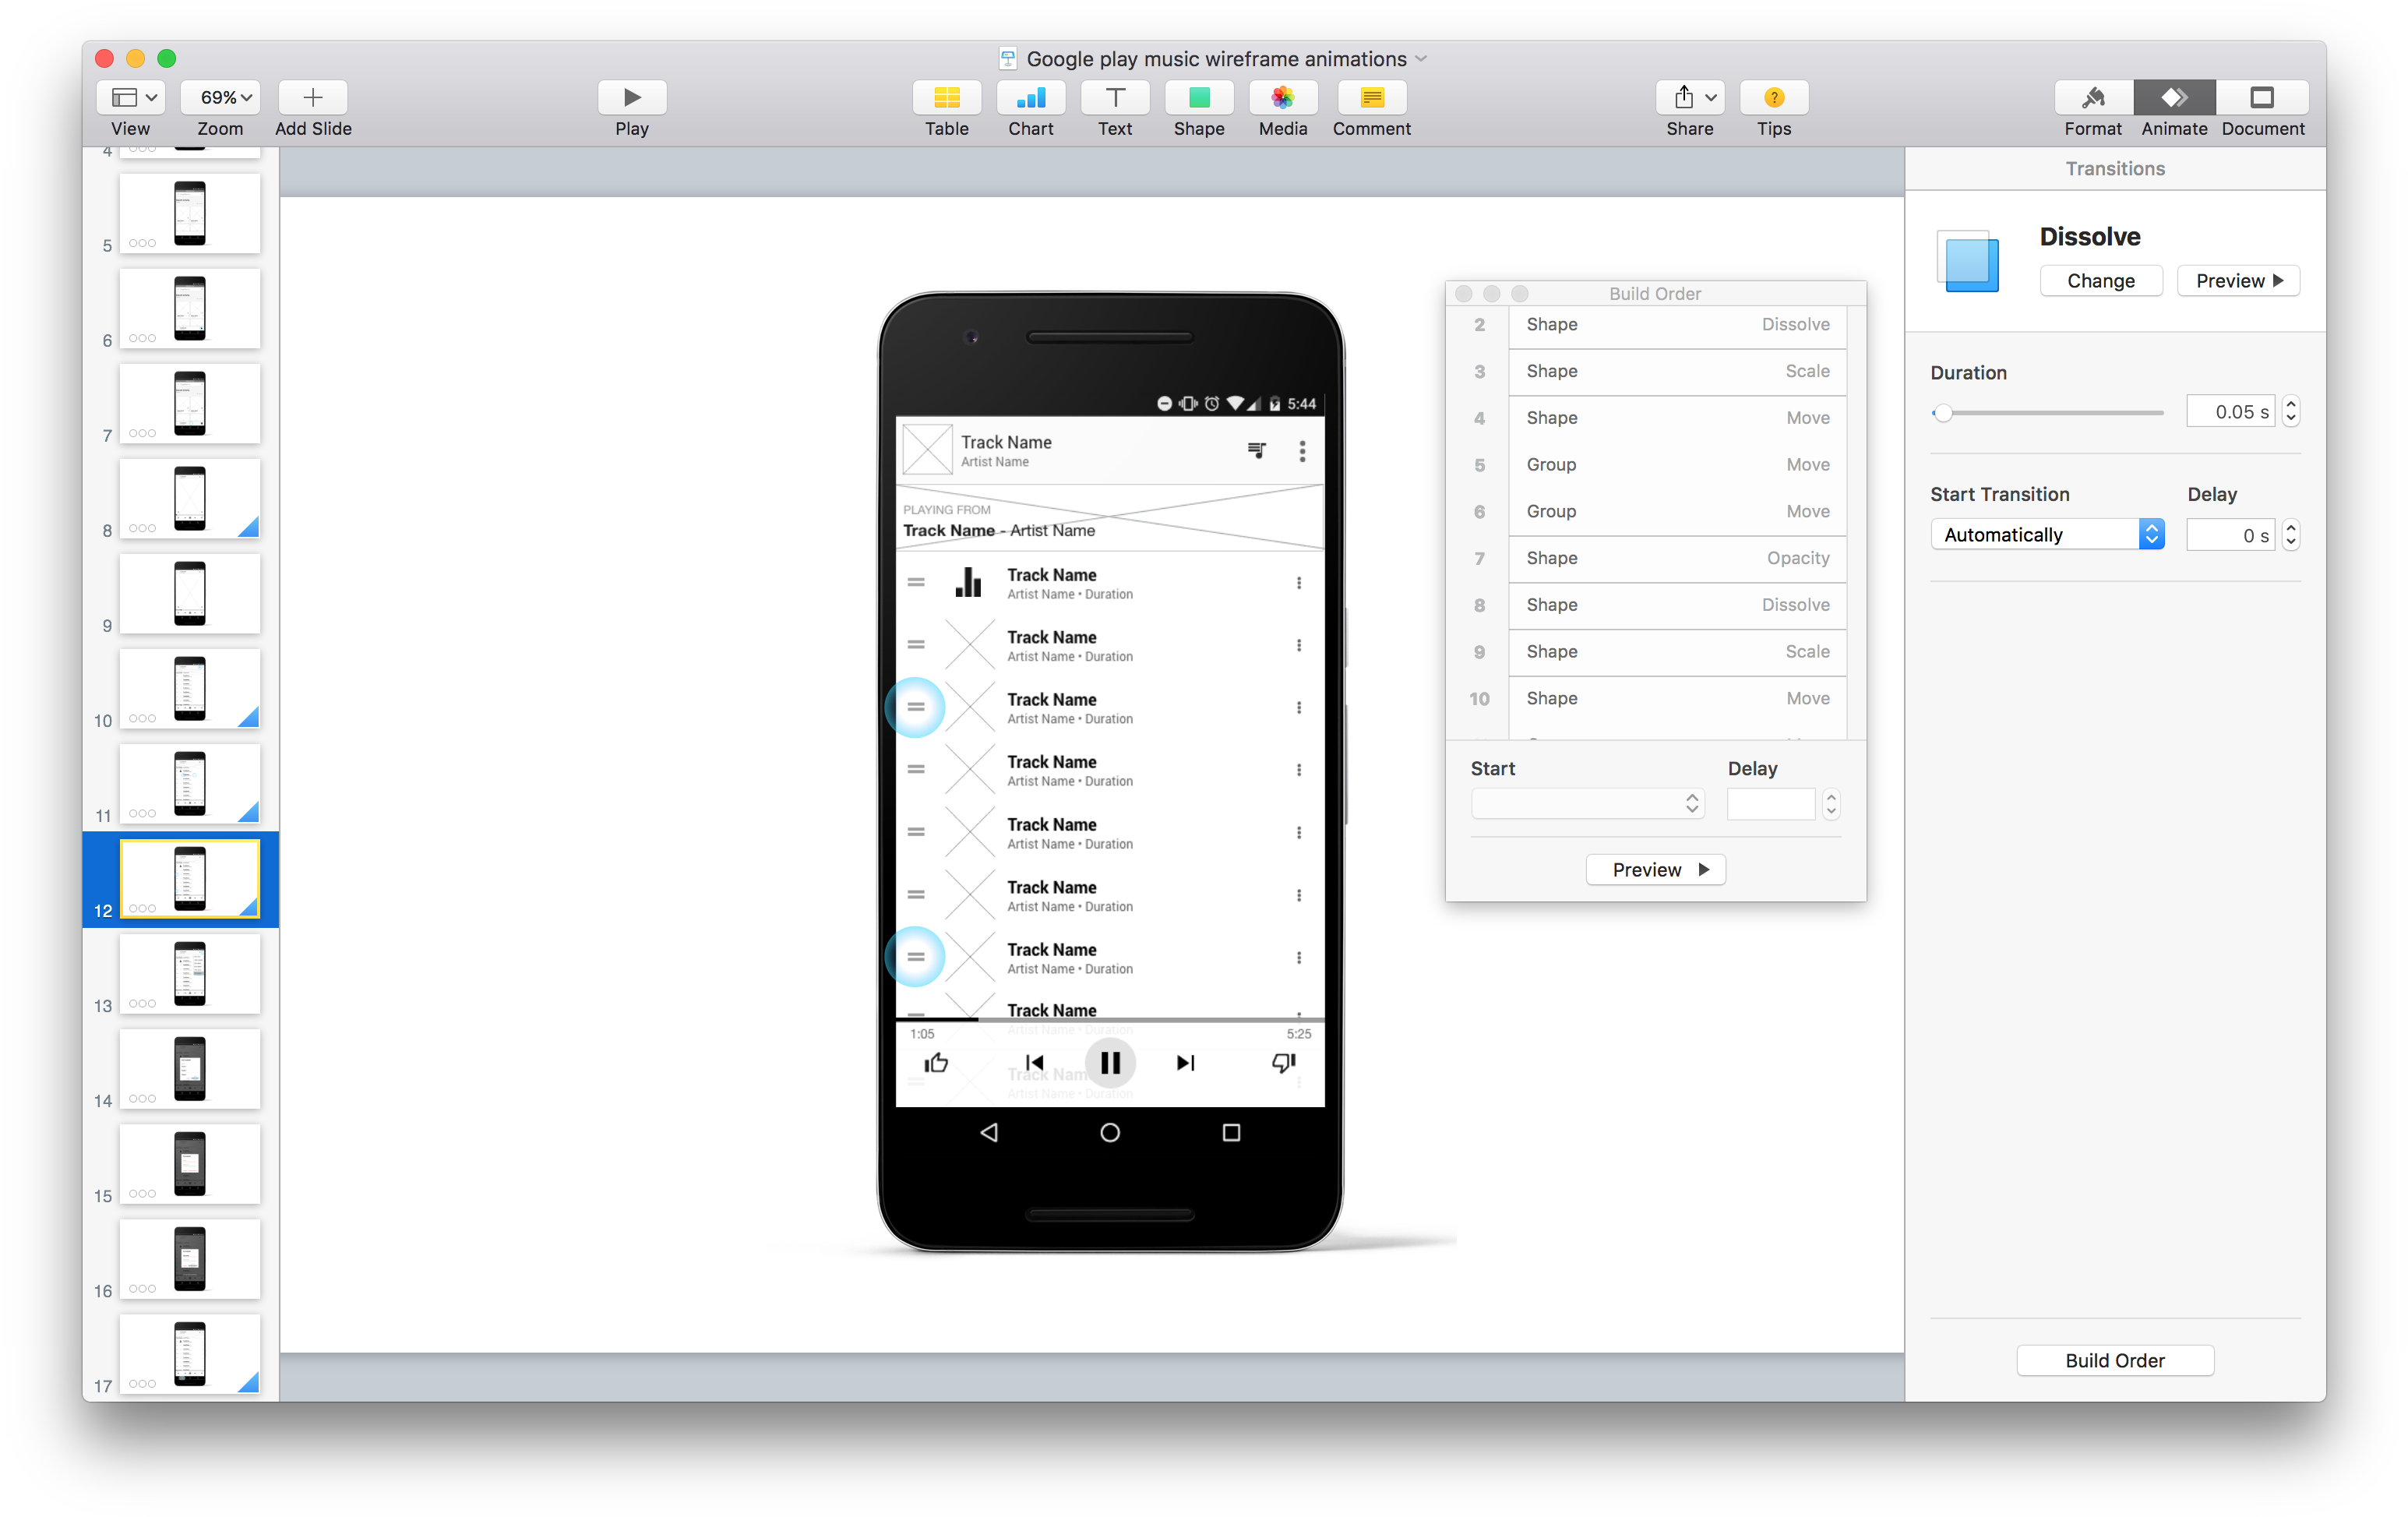Image resolution: width=2408 pixels, height=1517 pixels.
Task: Click Build Order Delay input field
Action: click(1770, 804)
